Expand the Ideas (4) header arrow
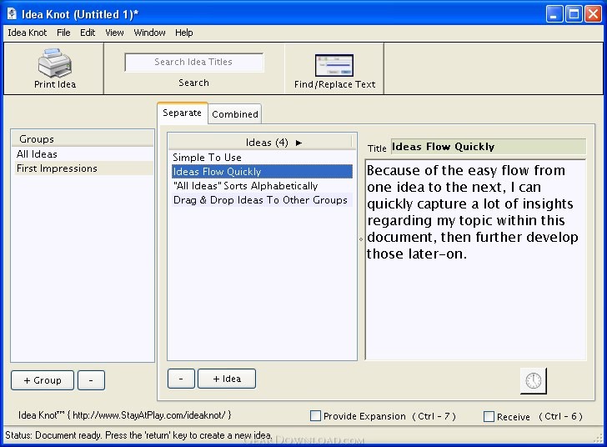The height and width of the screenshot is (447, 607). click(299, 143)
